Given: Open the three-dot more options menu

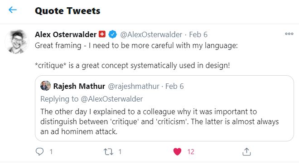Looking at the screenshot, I should click(289, 34).
